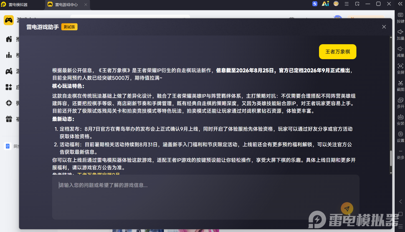This screenshot has height=232, width=405.
Task: Open 设置 settings in right sidebar
Action: tap(400, 137)
